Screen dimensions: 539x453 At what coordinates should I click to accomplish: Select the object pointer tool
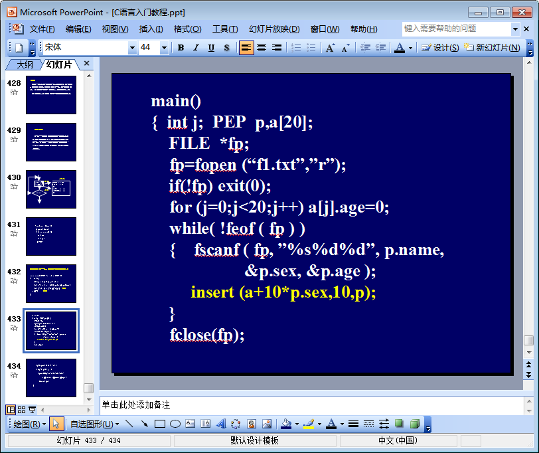[56, 424]
